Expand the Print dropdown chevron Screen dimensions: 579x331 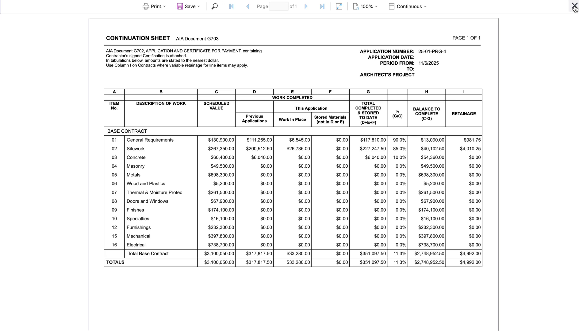(x=164, y=6)
